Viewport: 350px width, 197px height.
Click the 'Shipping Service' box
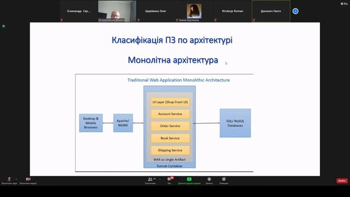pos(170,150)
